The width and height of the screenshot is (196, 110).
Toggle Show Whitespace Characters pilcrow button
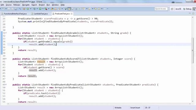tap(80, 9)
